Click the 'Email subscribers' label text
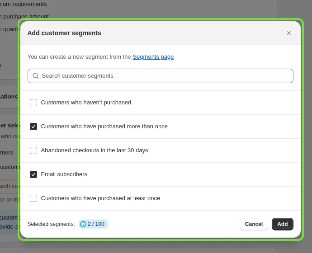Screen dimensions: 312x253 click(x=64, y=174)
